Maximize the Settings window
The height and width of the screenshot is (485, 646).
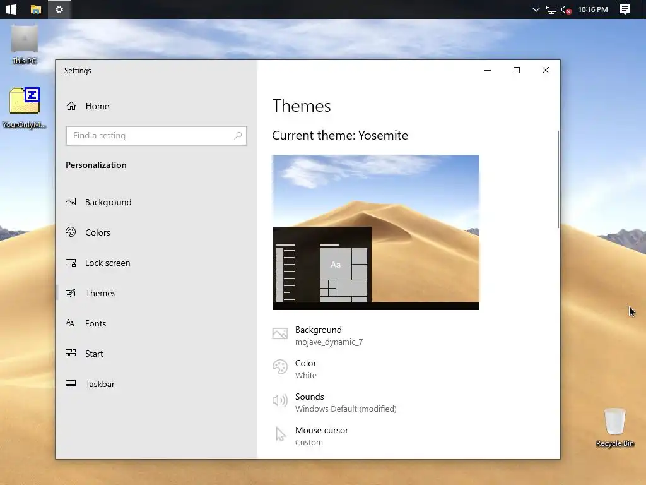point(516,71)
